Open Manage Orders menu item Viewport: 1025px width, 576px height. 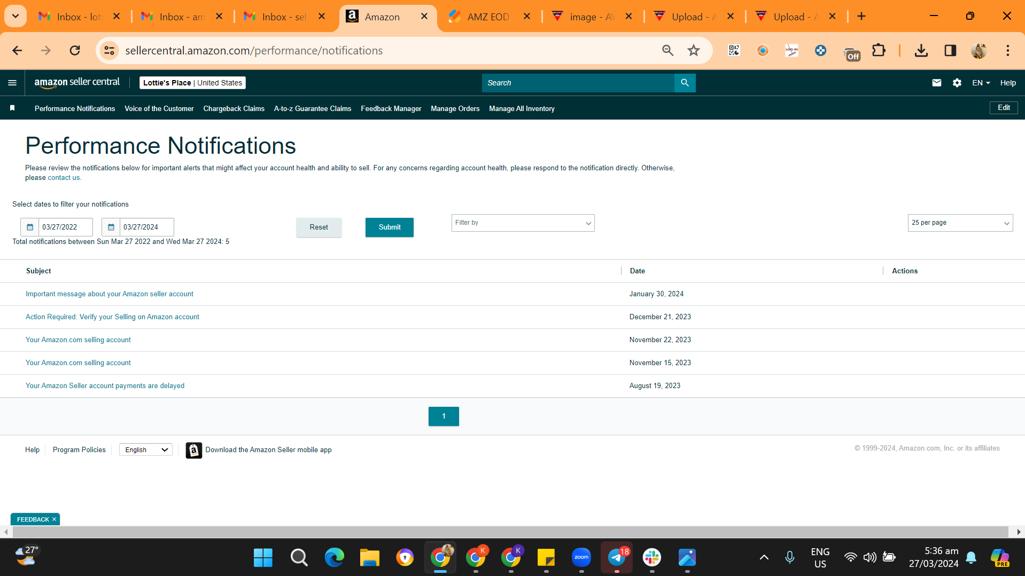(455, 109)
